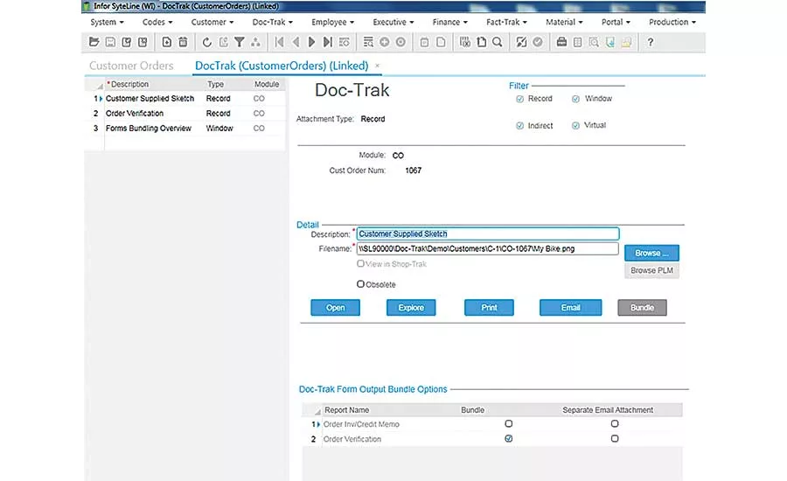Go to last record toolbar arrow
Viewport: 787px width, 481px height.
(328, 42)
